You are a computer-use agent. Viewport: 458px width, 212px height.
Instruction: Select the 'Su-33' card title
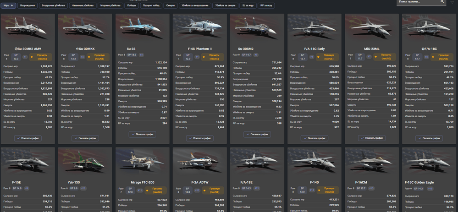pos(132,49)
